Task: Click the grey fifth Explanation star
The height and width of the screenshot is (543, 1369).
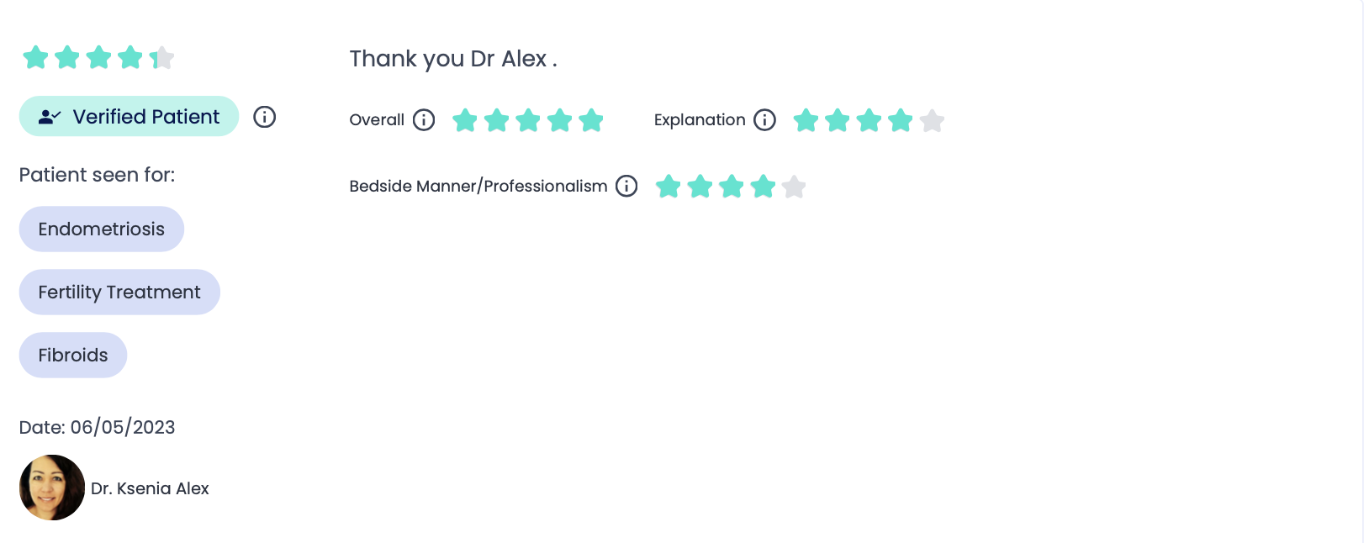Action: [932, 120]
